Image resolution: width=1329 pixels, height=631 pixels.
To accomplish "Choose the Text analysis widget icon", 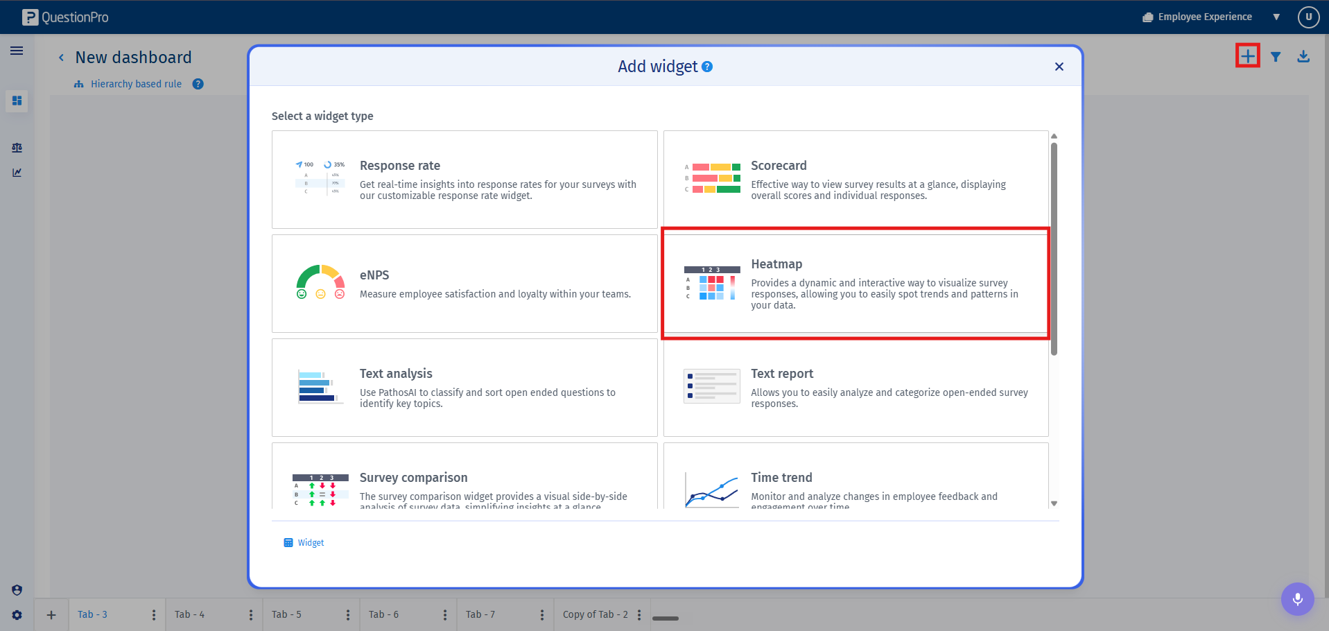I will point(320,387).
